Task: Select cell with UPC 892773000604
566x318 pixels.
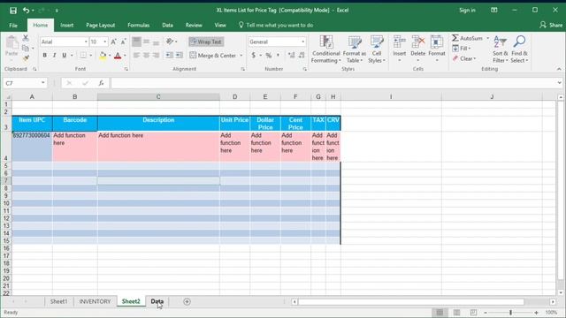Action: (32, 147)
